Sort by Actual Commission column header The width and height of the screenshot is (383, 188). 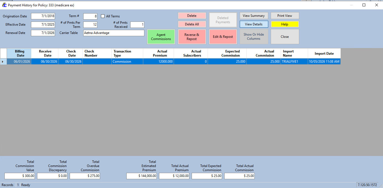[264, 54]
